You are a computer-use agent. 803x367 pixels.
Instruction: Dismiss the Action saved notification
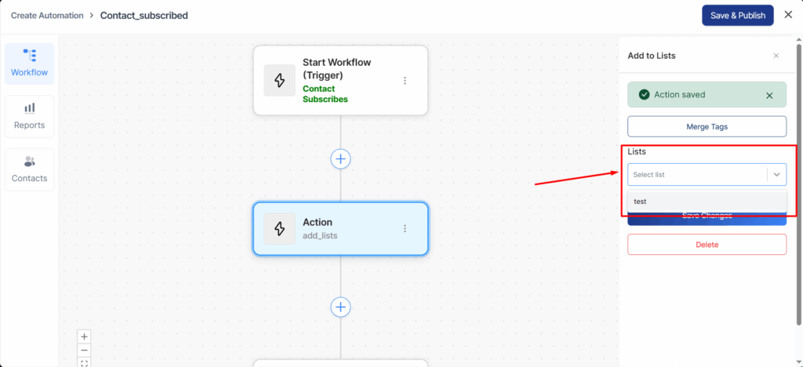pyautogui.click(x=769, y=96)
